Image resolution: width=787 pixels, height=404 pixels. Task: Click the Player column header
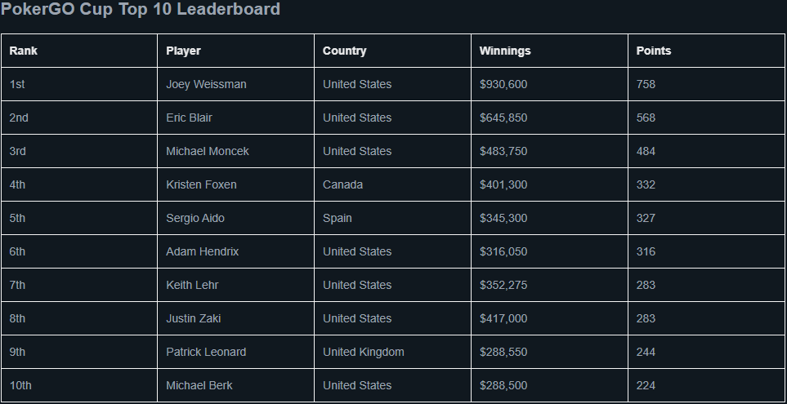pyautogui.click(x=236, y=51)
